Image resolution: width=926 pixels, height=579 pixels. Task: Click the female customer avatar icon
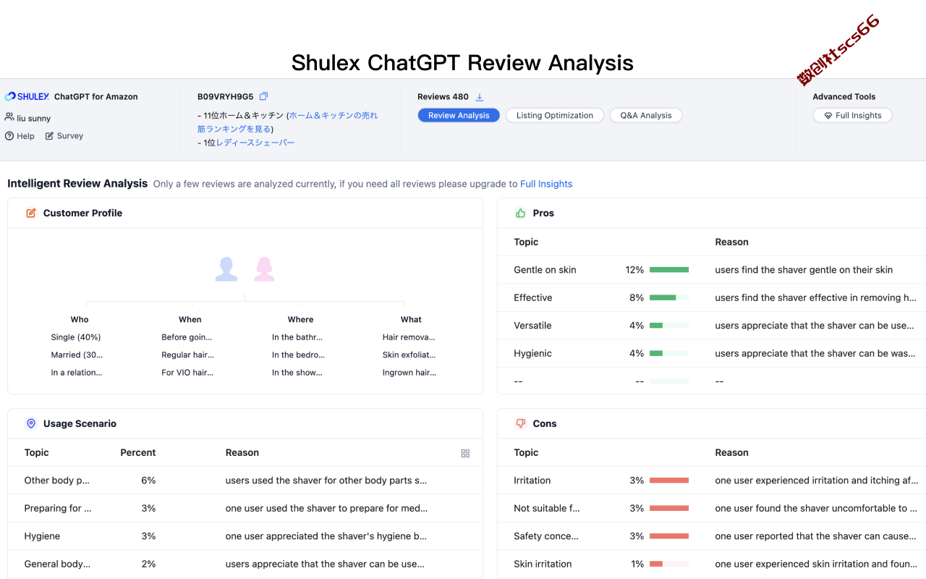pyautogui.click(x=264, y=269)
